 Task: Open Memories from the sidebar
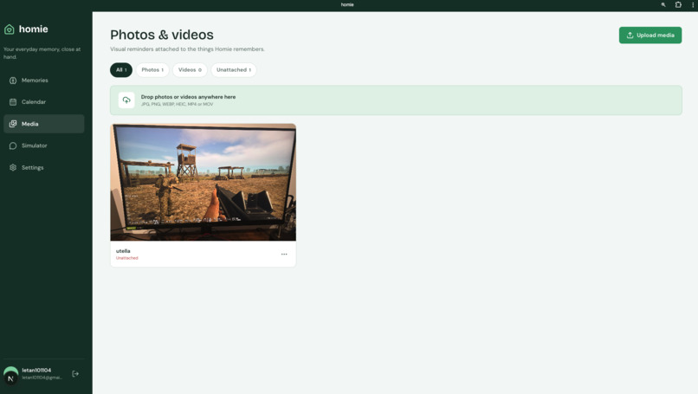coord(43,81)
